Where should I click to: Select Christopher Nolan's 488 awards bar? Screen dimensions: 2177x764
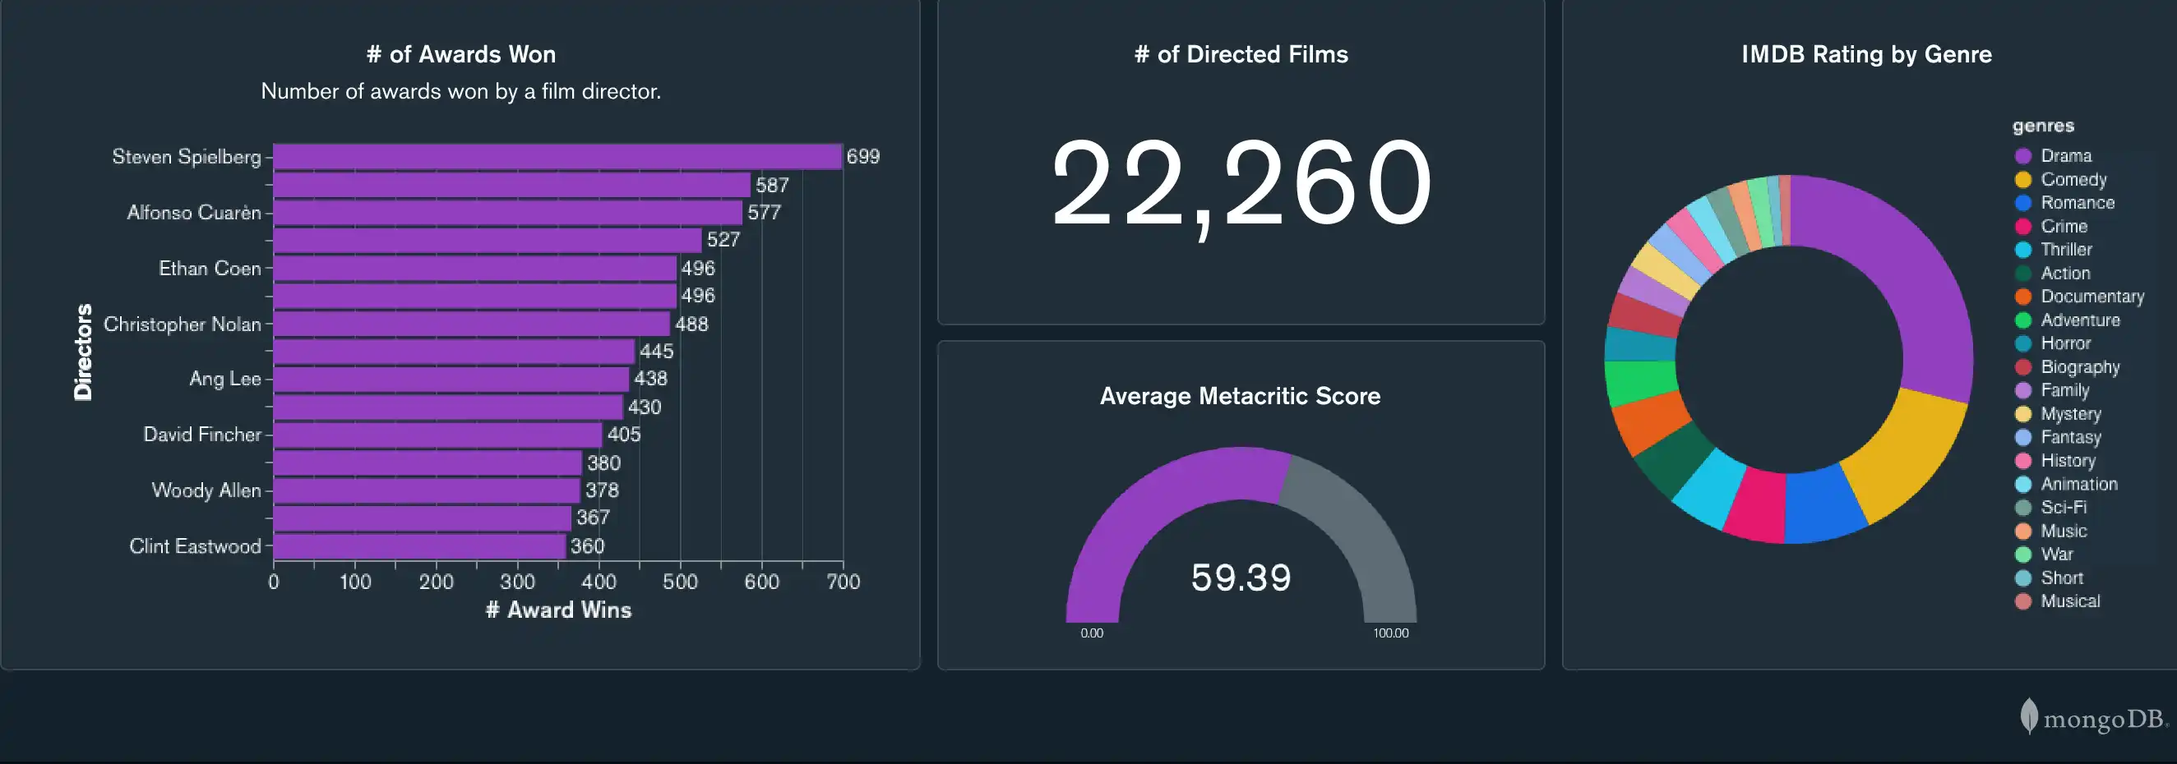tap(472, 324)
